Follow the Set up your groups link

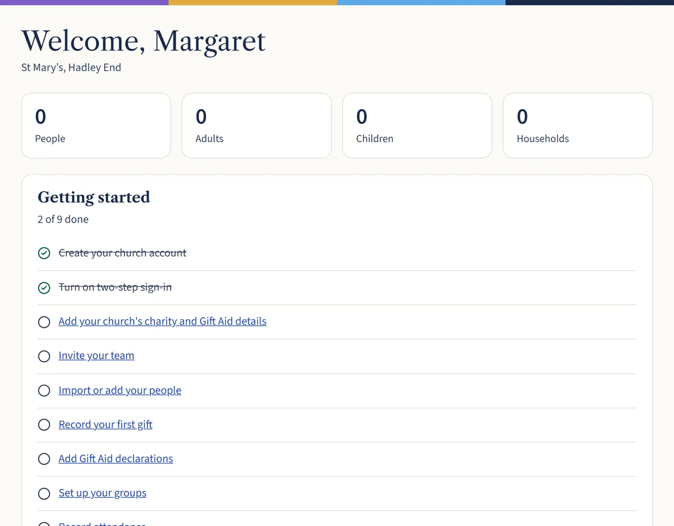103,493
